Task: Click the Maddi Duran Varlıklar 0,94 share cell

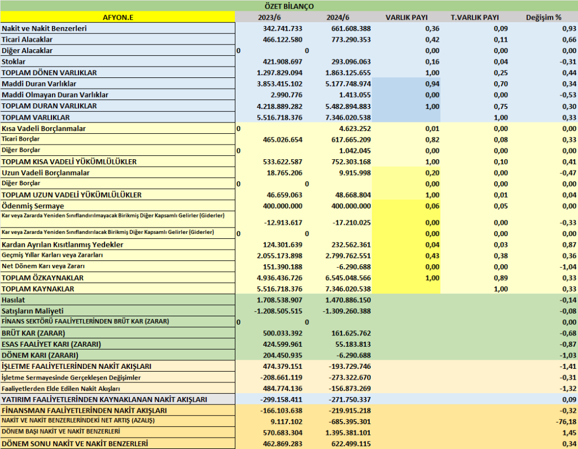Action: pyautogui.click(x=406, y=84)
